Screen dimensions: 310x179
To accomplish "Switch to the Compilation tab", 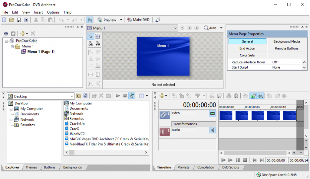I will pyautogui.click(x=206, y=167).
